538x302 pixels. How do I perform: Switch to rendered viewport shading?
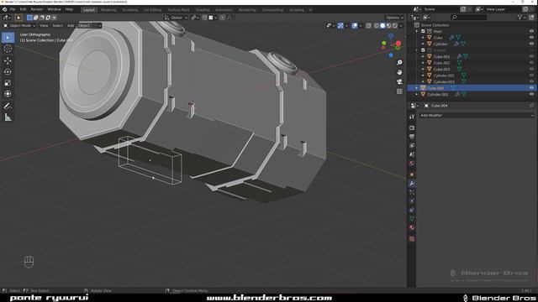click(x=395, y=26)
